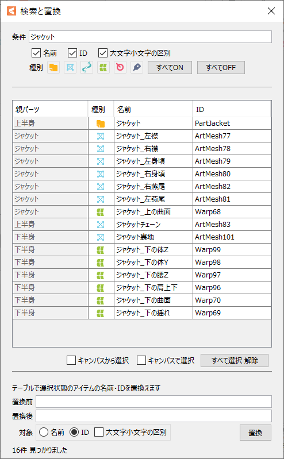Toggle the Warp deformer type filter icon

click(x=103, y=68)
